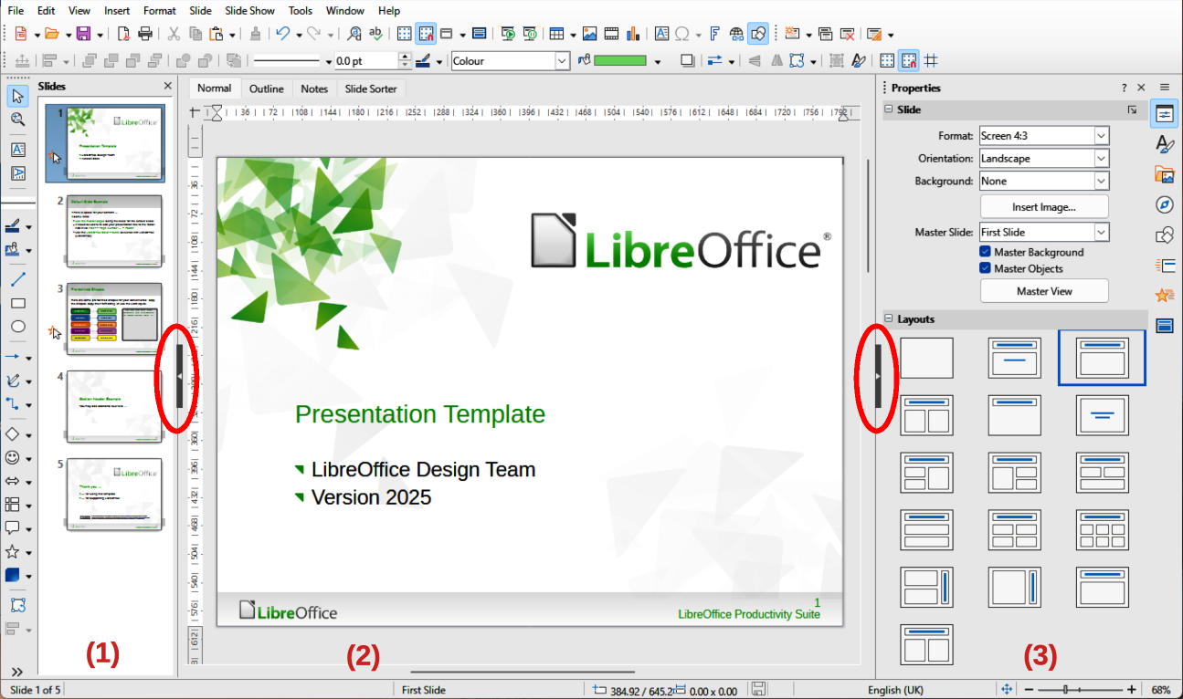This screenshot has width=1183, height=699.
Task: Close the Slides panel
Action: 167,86
